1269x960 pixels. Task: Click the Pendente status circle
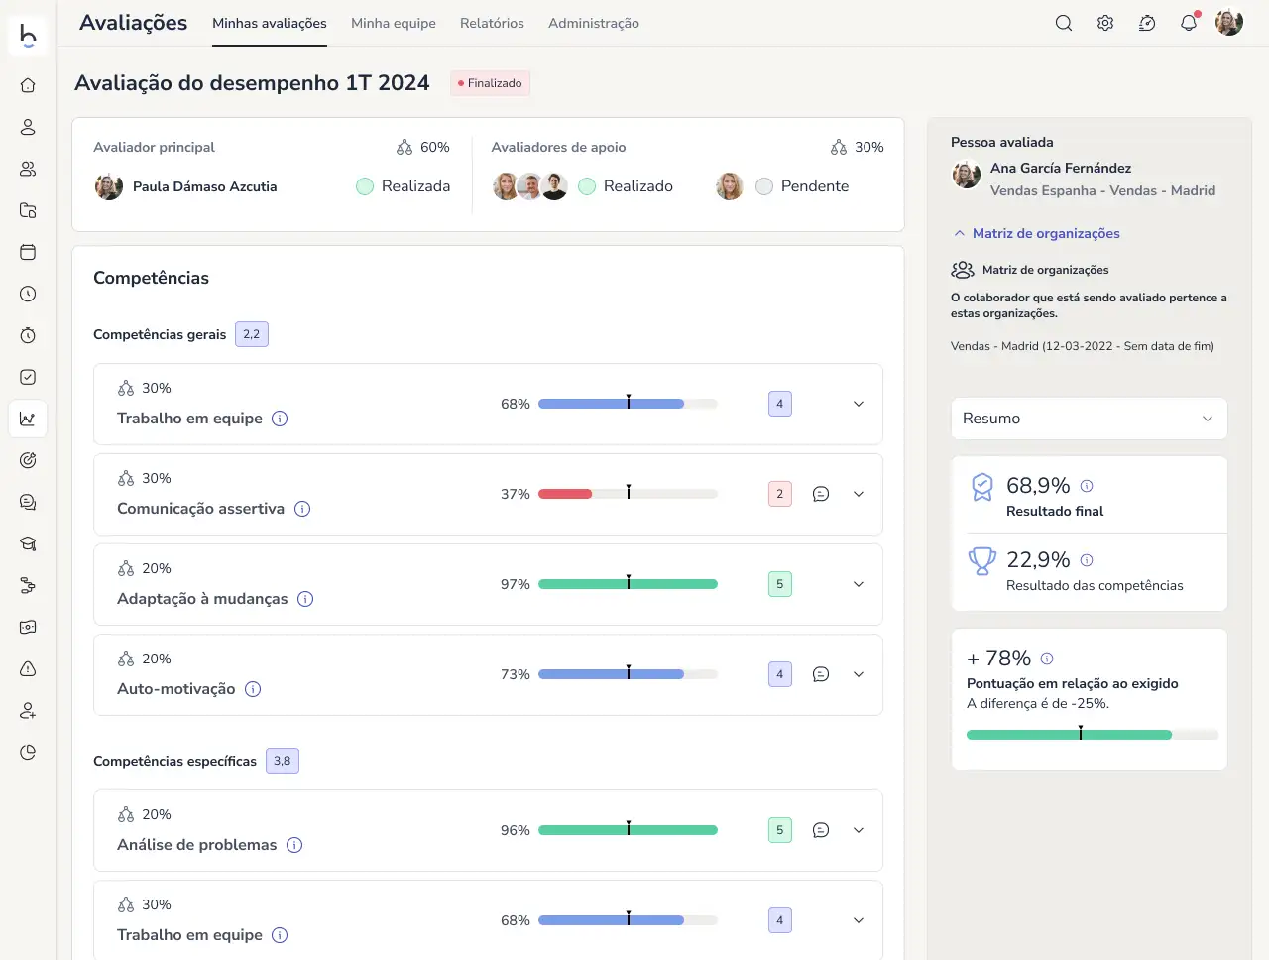click(764, 186)
